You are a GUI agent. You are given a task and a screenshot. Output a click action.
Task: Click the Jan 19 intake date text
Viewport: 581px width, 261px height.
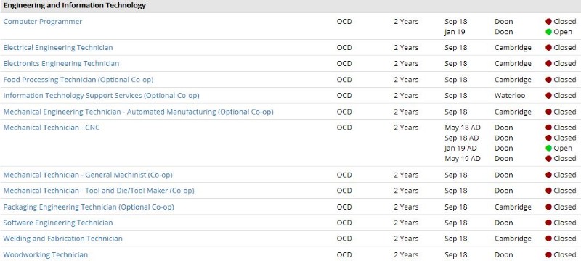coord(455,32)
